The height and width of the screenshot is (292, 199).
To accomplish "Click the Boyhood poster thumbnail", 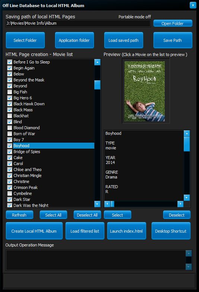I will (x=145, y=91).
